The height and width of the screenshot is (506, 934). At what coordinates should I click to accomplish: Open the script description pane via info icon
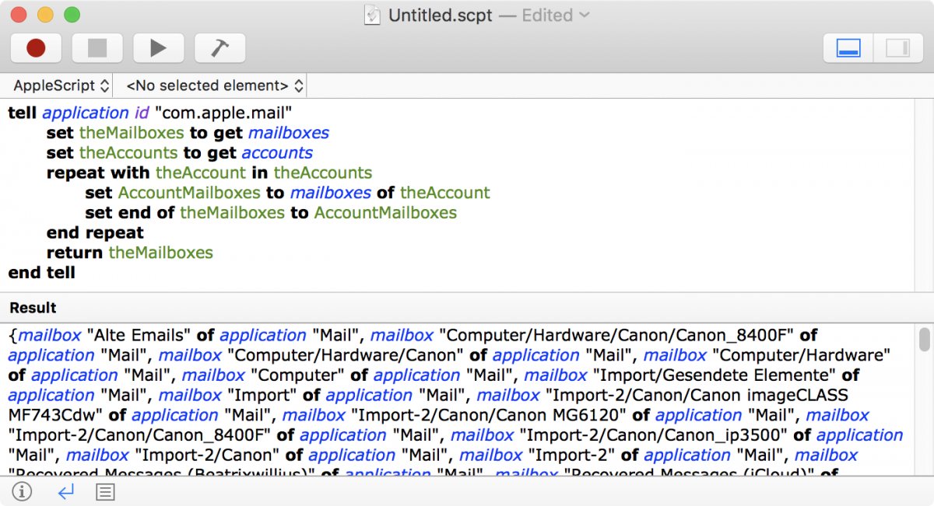[21, 492]
